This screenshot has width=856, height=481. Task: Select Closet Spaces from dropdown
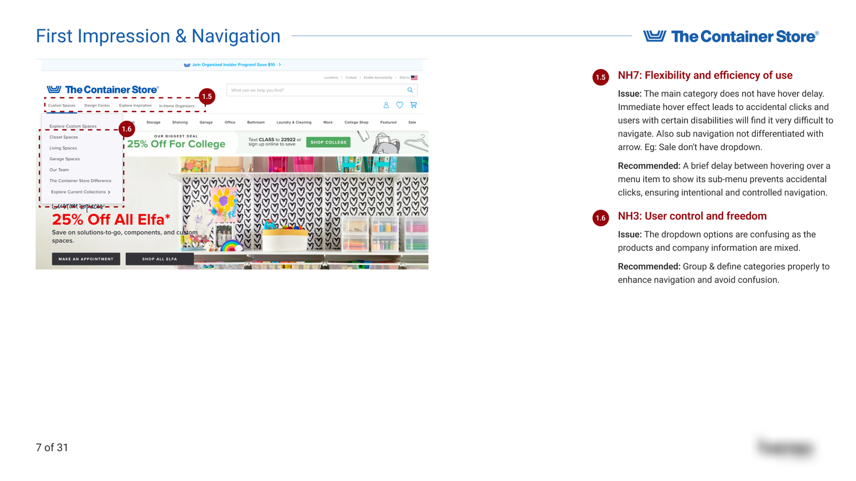[64, 137]
